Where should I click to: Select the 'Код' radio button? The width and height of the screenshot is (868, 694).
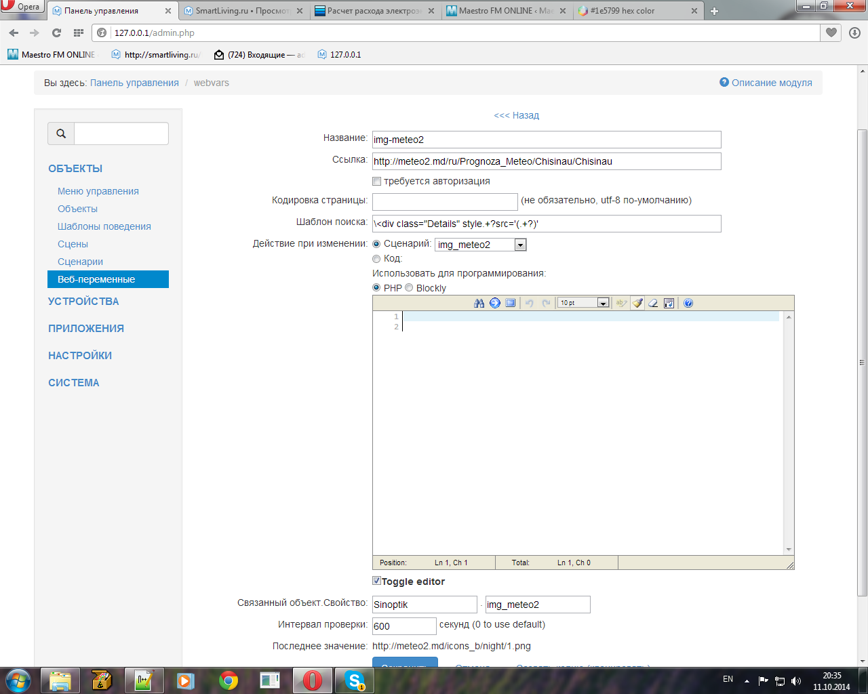376,259
